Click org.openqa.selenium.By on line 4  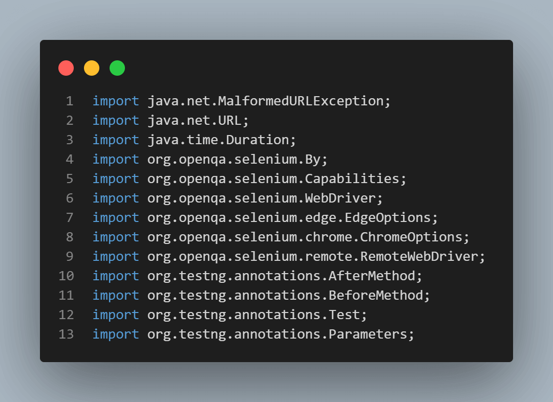(x=237, y=160)
